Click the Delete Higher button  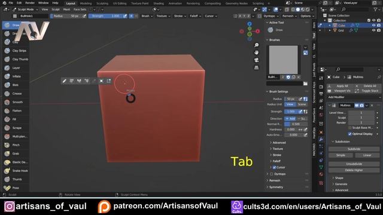tap(354, 170)
